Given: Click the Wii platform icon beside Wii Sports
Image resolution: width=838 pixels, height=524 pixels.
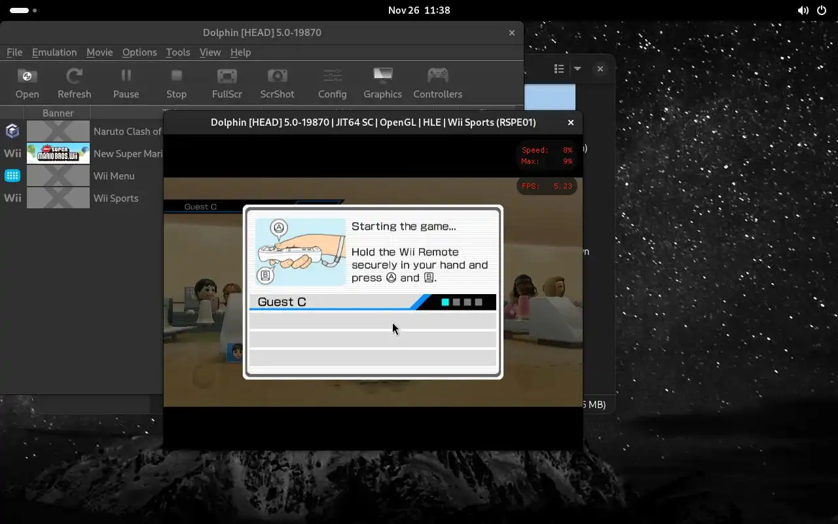Looking at the screenshot, I should 12,198.
